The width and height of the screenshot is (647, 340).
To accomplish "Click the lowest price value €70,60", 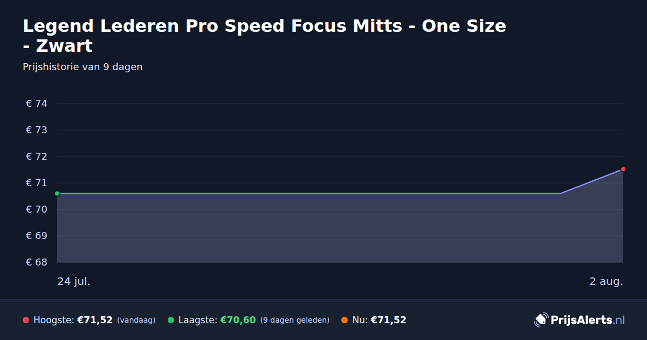I will [238, 320].
